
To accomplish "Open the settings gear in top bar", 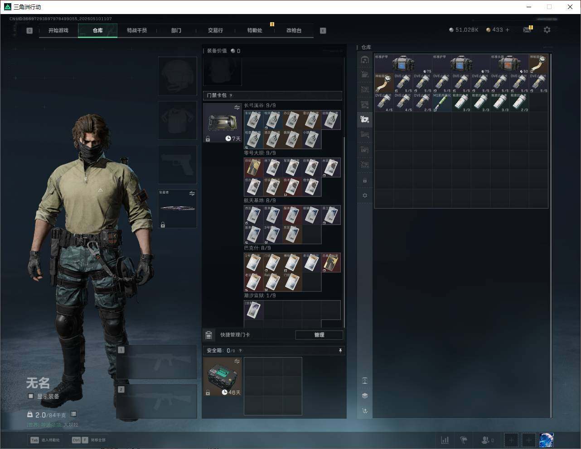I will [x=547, y=30].
